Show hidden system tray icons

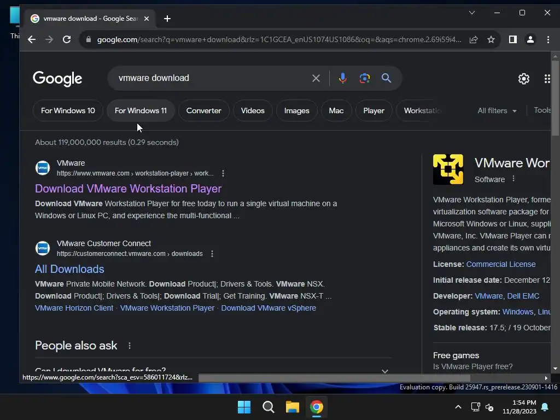(x=458, y=407)
